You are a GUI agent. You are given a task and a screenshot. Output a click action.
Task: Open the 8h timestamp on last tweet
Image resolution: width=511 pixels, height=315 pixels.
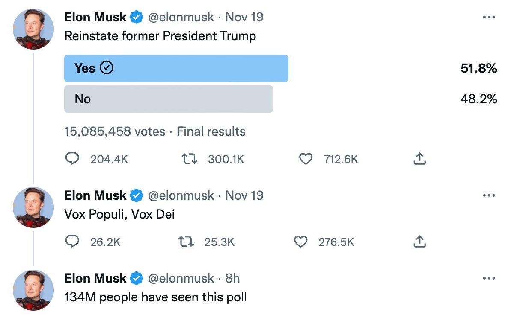click(x=232, y=279)
